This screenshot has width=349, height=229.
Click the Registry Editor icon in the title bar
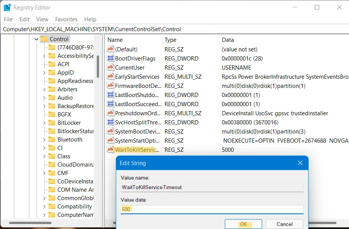coord(8,7)
